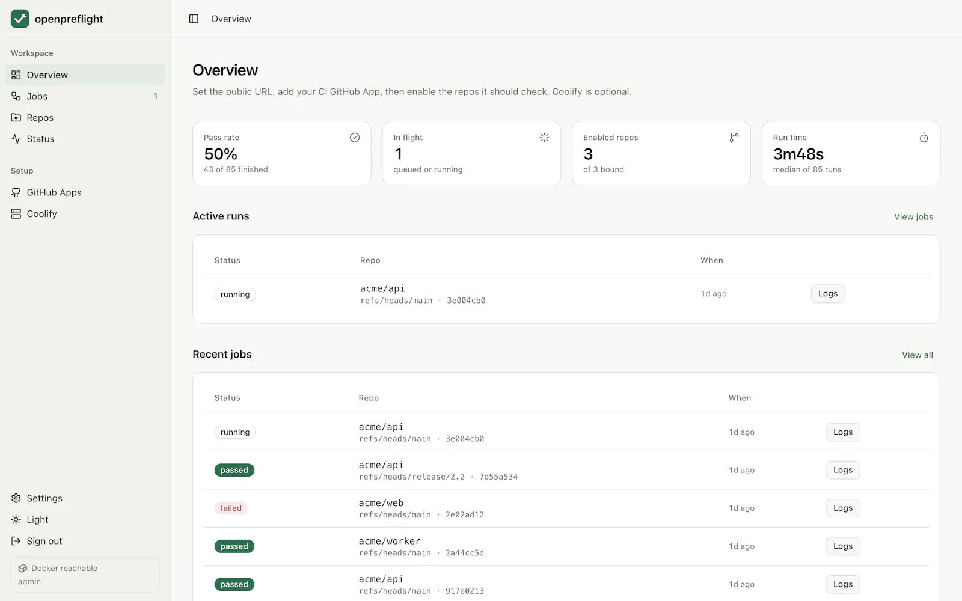Click the running badge in Active runs
This screenshot has width=962, height=601.
click(235, 294)
